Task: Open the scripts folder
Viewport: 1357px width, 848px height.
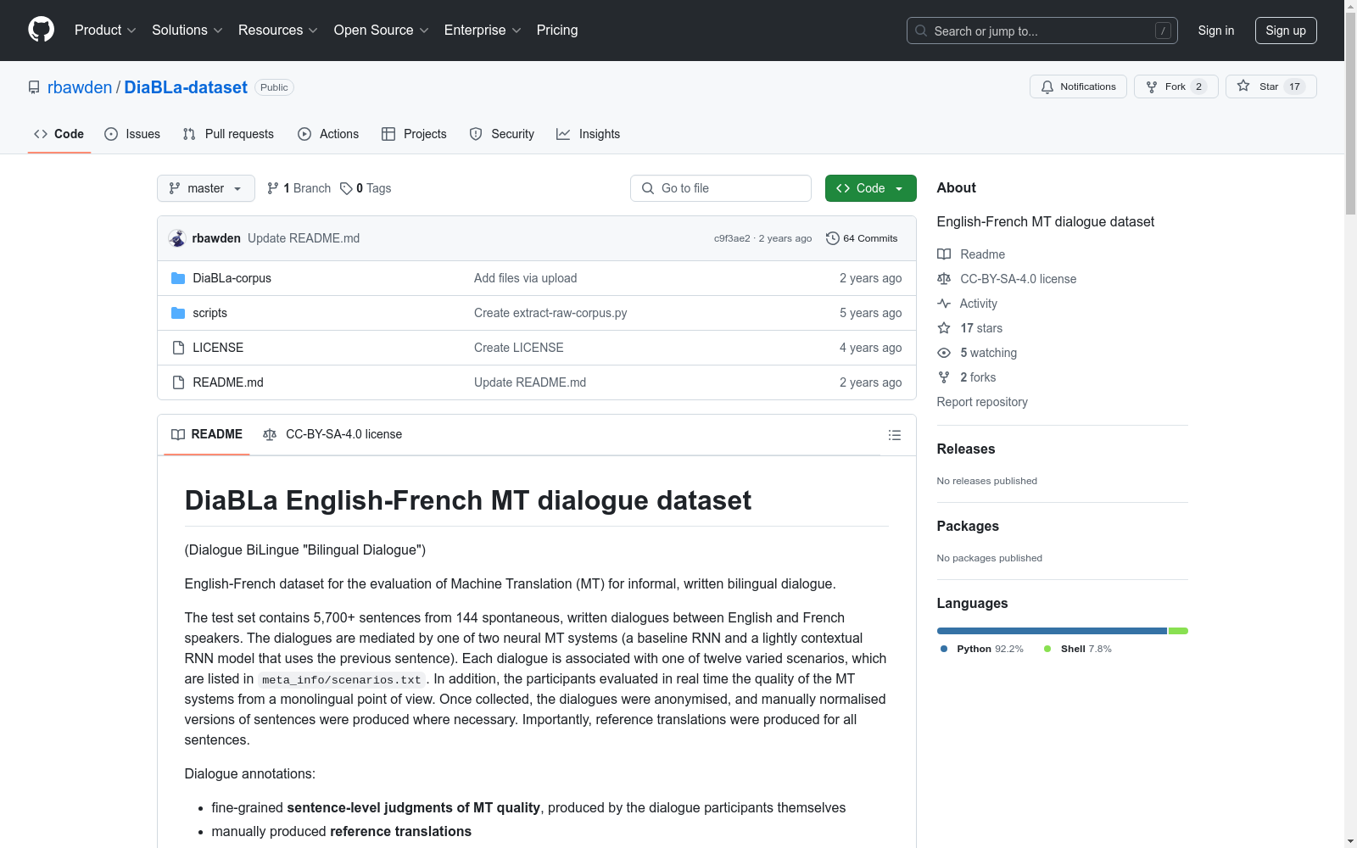Action: pyautogui.click(x=209, y=313)
